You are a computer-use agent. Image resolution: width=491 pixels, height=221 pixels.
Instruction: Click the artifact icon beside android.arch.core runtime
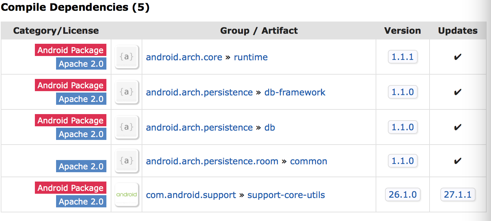click(x=127, y=57)
